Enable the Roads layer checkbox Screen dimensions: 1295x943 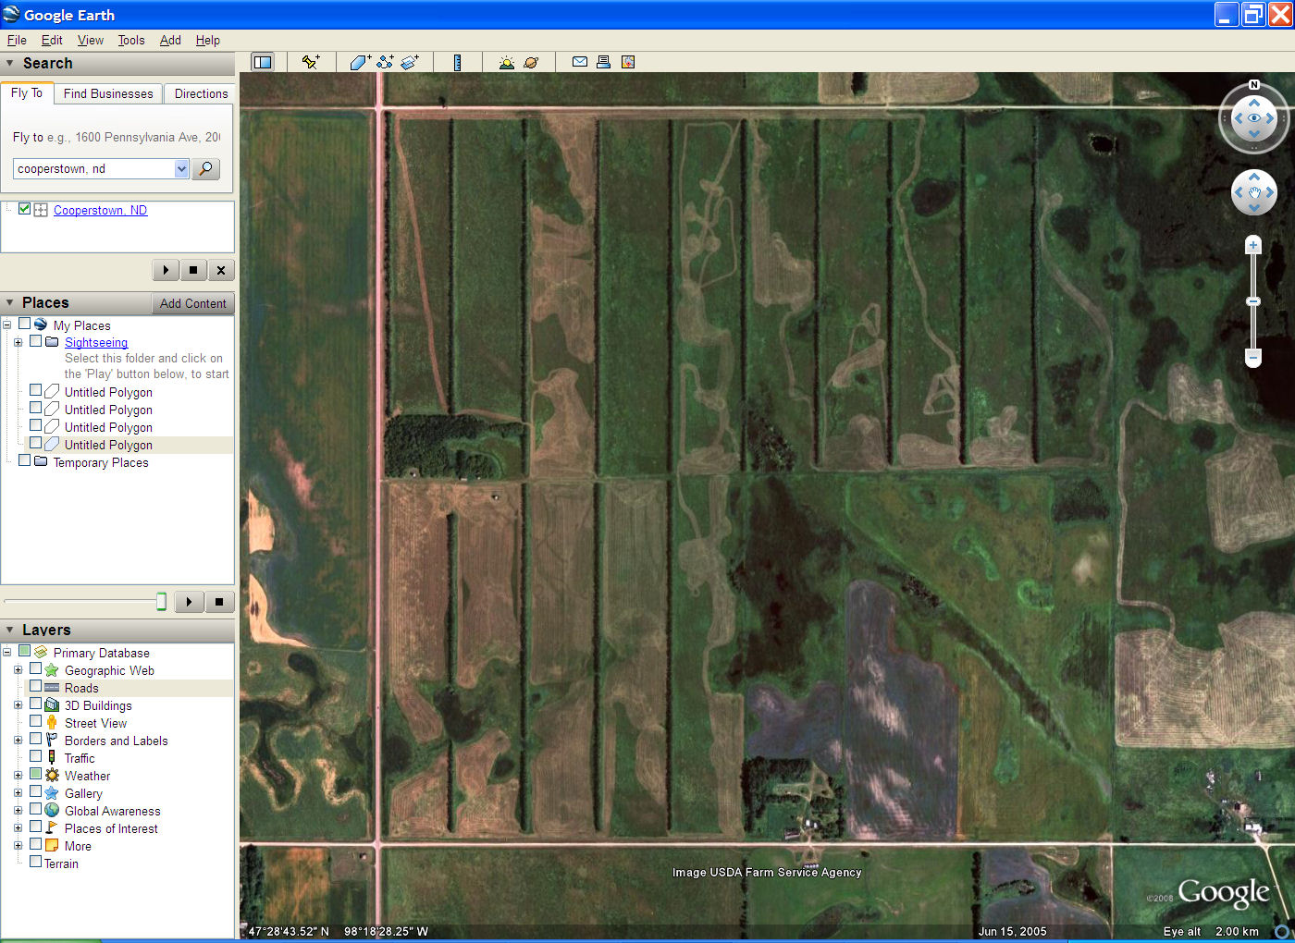coord(36,687)
